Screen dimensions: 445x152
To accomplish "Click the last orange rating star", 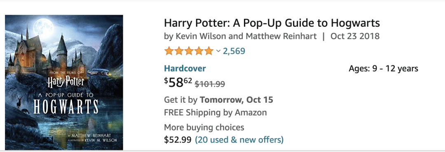I will click(x=208, y=51).
